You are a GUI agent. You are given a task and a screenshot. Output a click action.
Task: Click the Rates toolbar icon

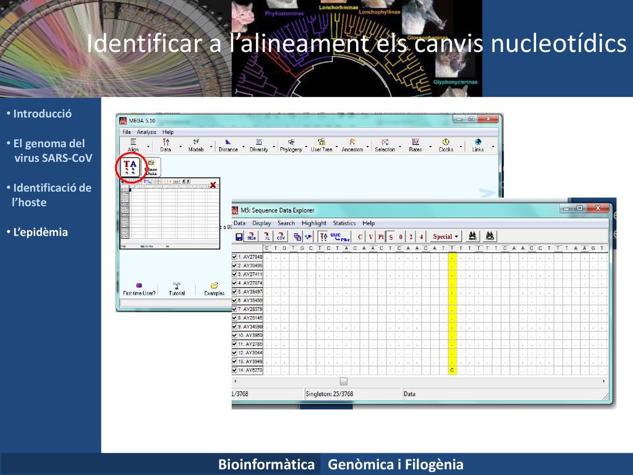tap(415, 145)
